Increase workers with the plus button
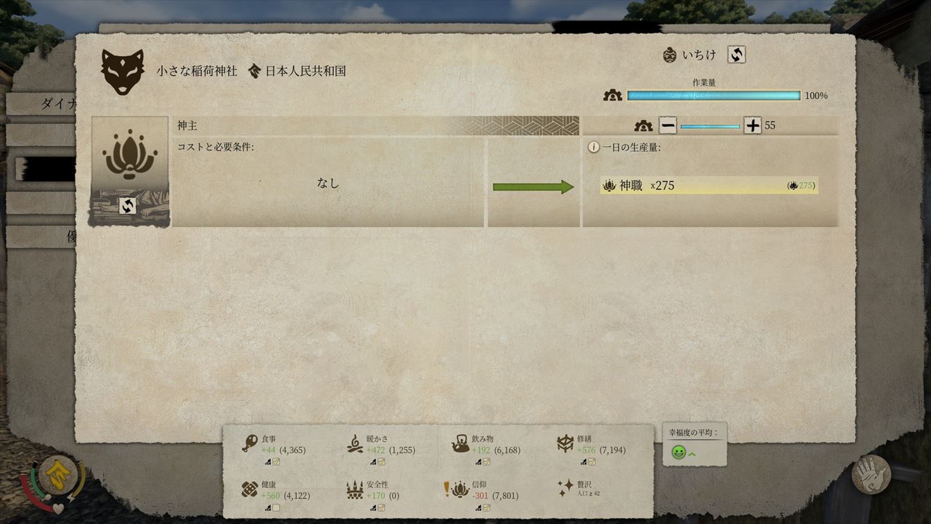Image resolution: width=931 pixels, height=524 pixels. coord(752,125)
